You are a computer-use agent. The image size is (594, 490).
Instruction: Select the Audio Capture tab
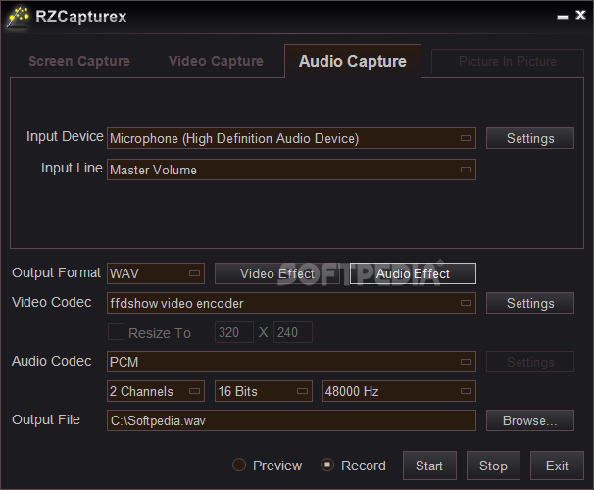click(353, 62)
